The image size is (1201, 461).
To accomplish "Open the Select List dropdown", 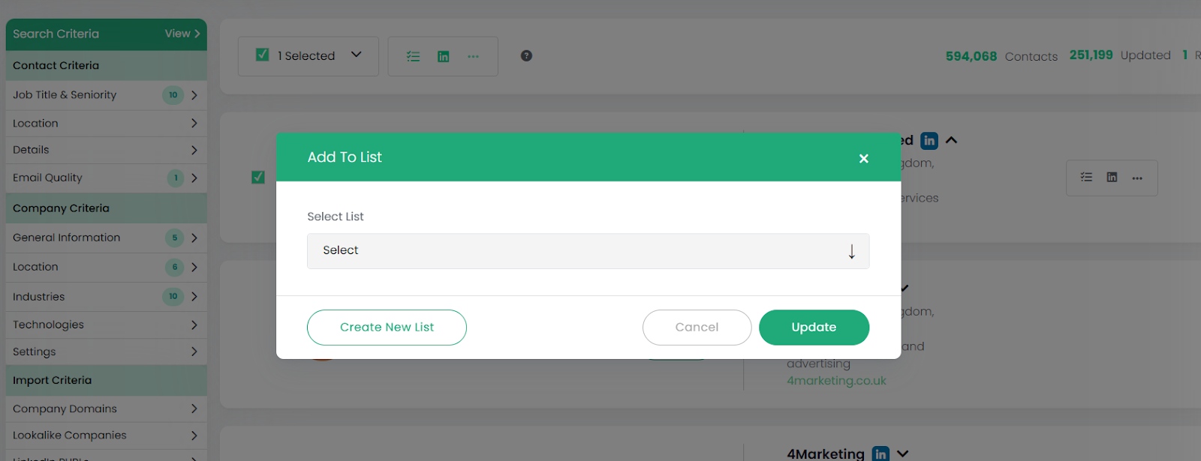I will click(x=588, y=251).
